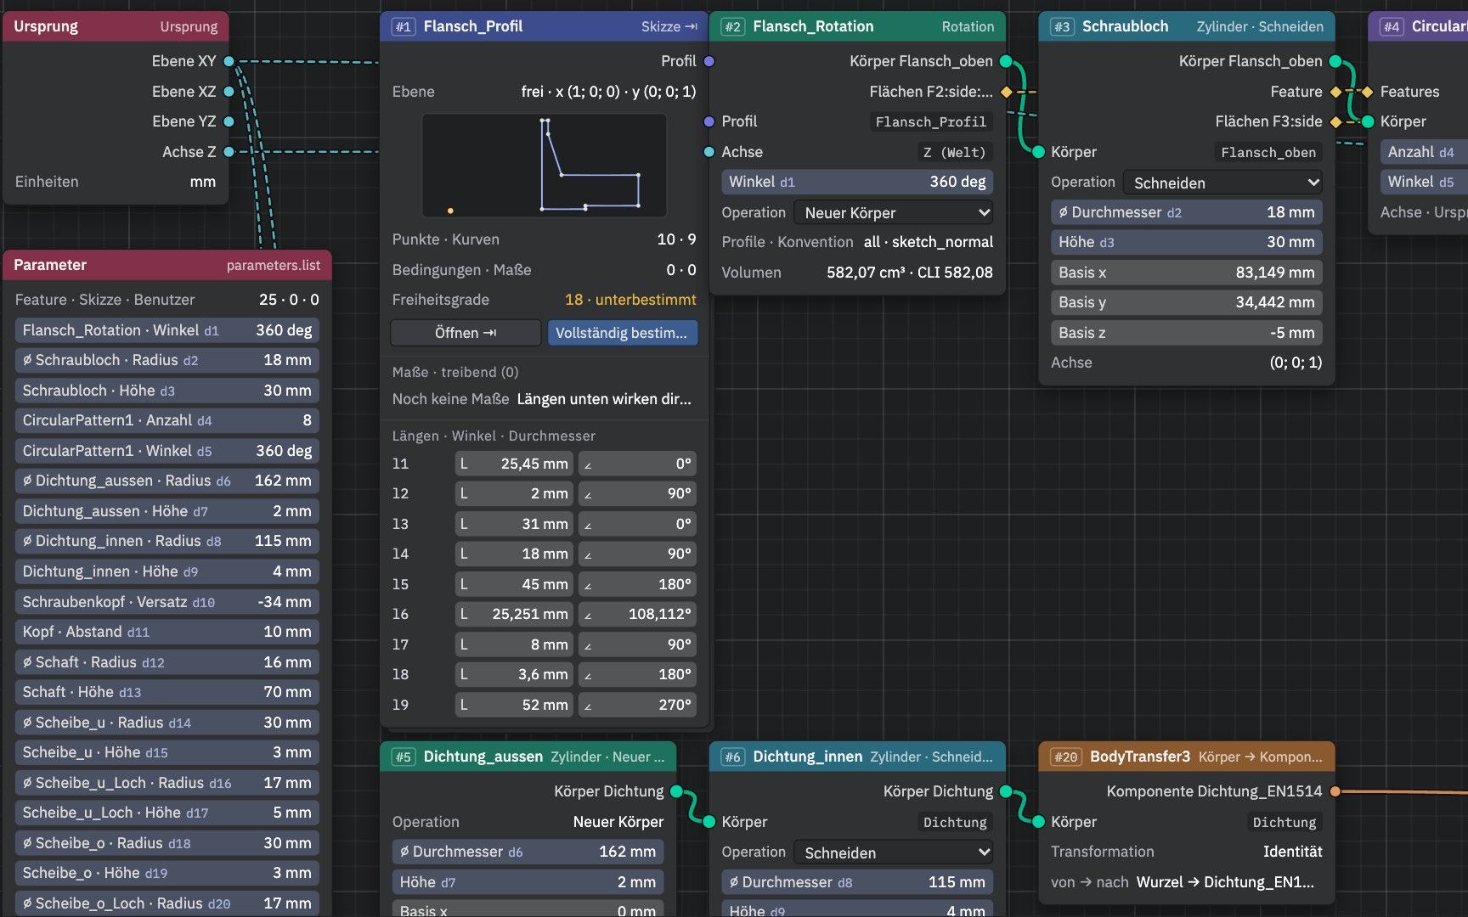Adjust Winkel d1 slider in Flansch_Rotation node
This screenshot has width=1468, height=917.
pos(857,182)
